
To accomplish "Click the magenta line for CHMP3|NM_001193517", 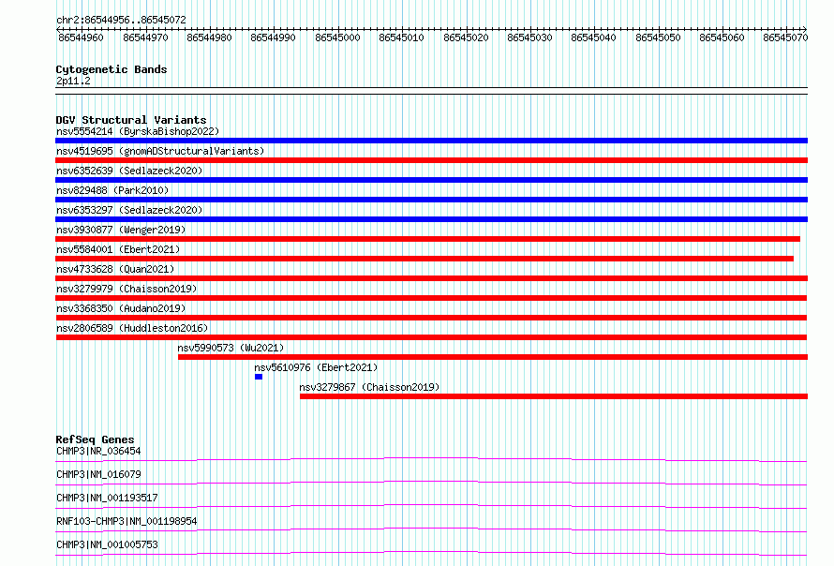I will coord(431,506).
